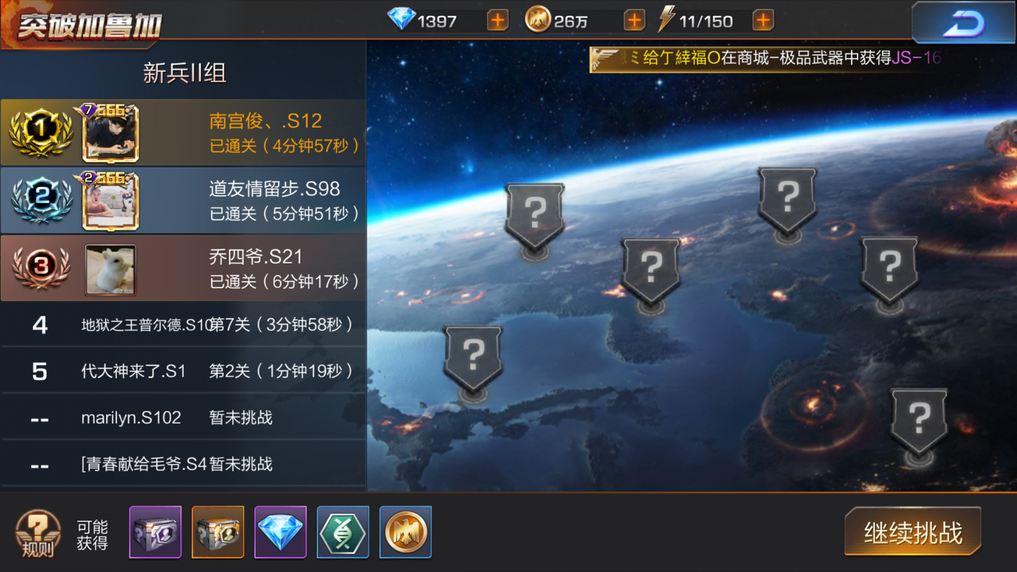Open second-place player 道友情留步 avatar

[111, 201]
